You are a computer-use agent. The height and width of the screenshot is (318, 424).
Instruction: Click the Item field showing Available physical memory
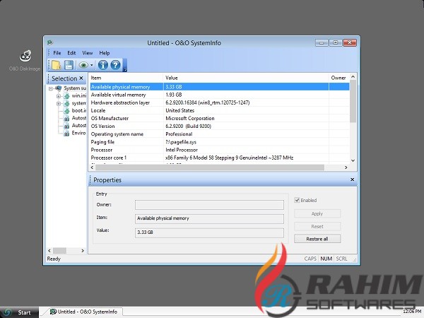click(x=209, y=218)
